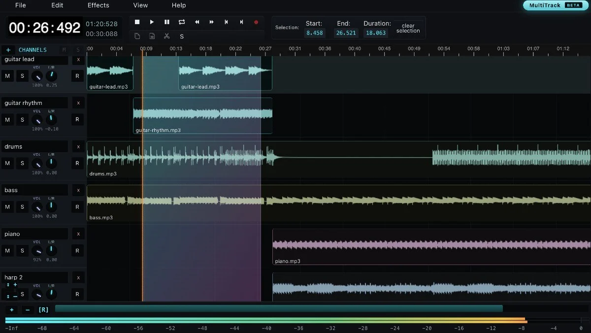Start recording with the red record button
The width and height of the screenshot is (591, 333).
click(256, 22)
